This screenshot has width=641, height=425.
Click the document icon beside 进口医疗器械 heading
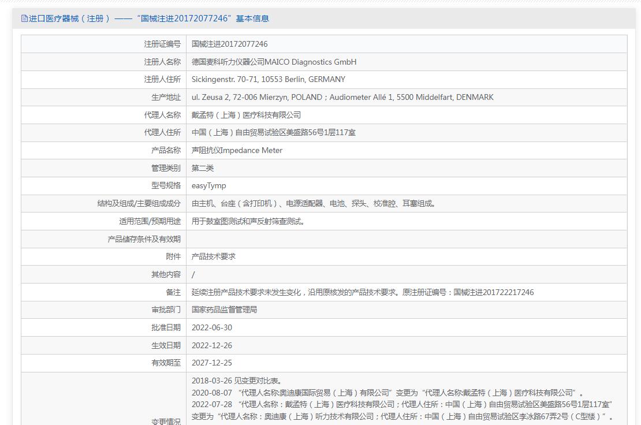coord(24,18)
